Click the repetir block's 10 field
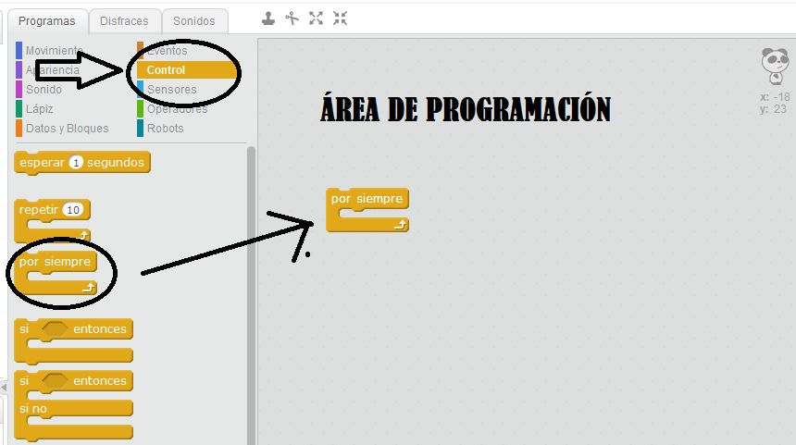796x445 pixels. coord(74,209)
